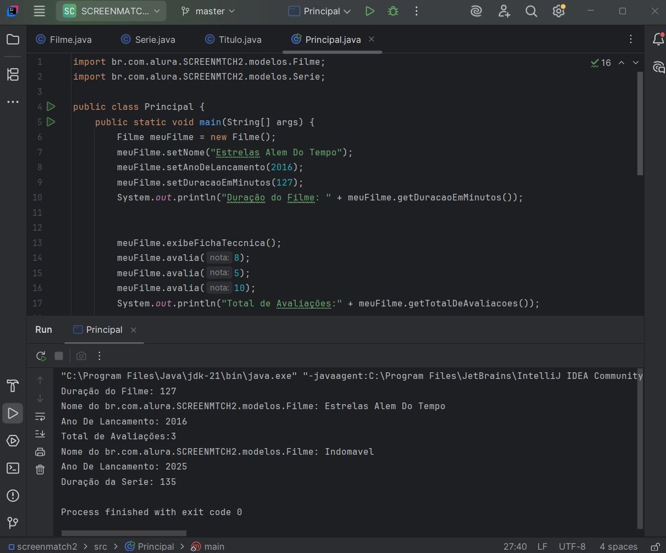Run the Principal configuration
Viewport: 666px width, 553px height.
370,11
